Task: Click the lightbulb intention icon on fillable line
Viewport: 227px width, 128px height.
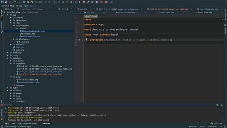Action: [x=87, y=39]
